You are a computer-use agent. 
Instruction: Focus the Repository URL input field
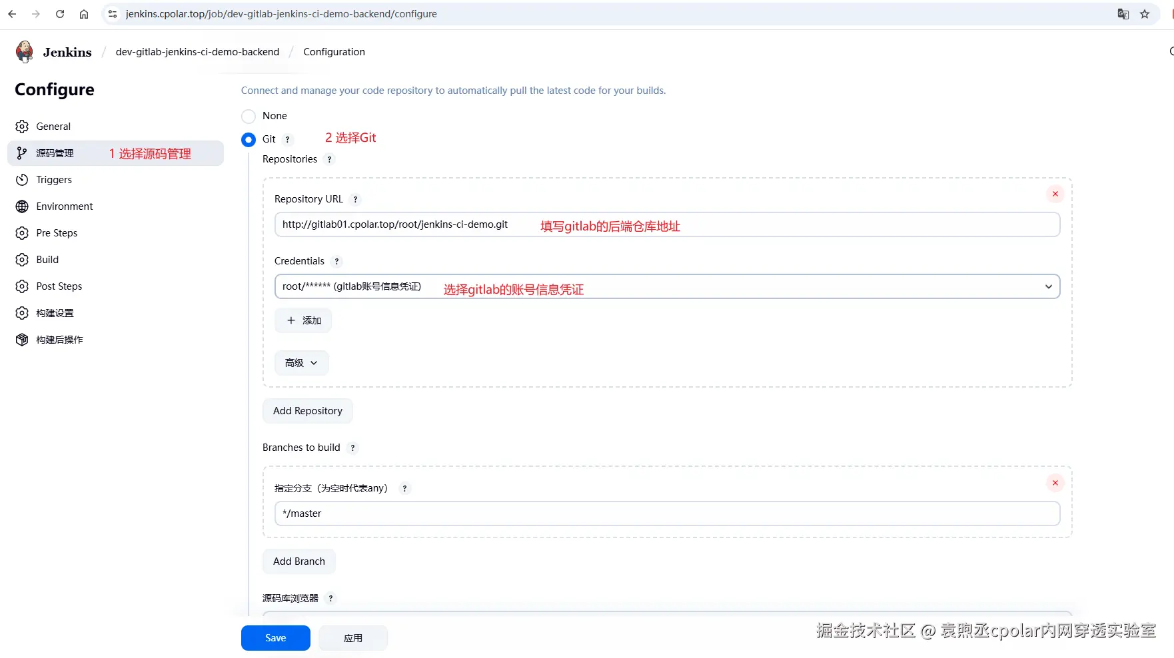point(667,224)
